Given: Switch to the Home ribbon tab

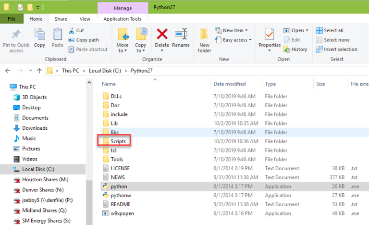Looking at the screenshot, I should (36, 19).
